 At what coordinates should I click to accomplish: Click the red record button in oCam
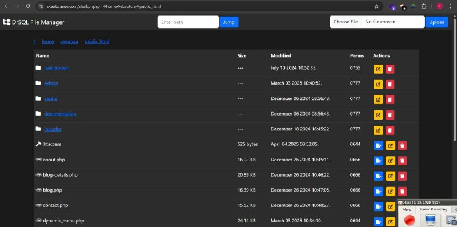[x=410, y=220]
